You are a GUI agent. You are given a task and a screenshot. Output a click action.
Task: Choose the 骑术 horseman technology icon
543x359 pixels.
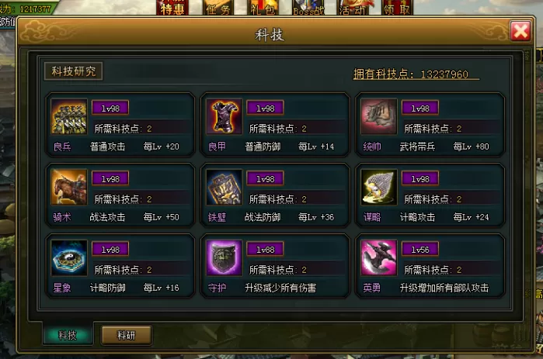click(x=69, y=187)
